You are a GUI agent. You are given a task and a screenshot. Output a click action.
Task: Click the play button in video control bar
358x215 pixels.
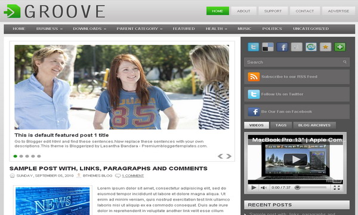click(254, 188)
